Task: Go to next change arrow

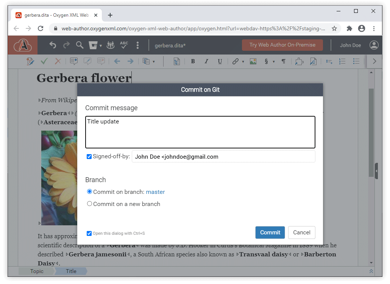Action: pos(130,61)
